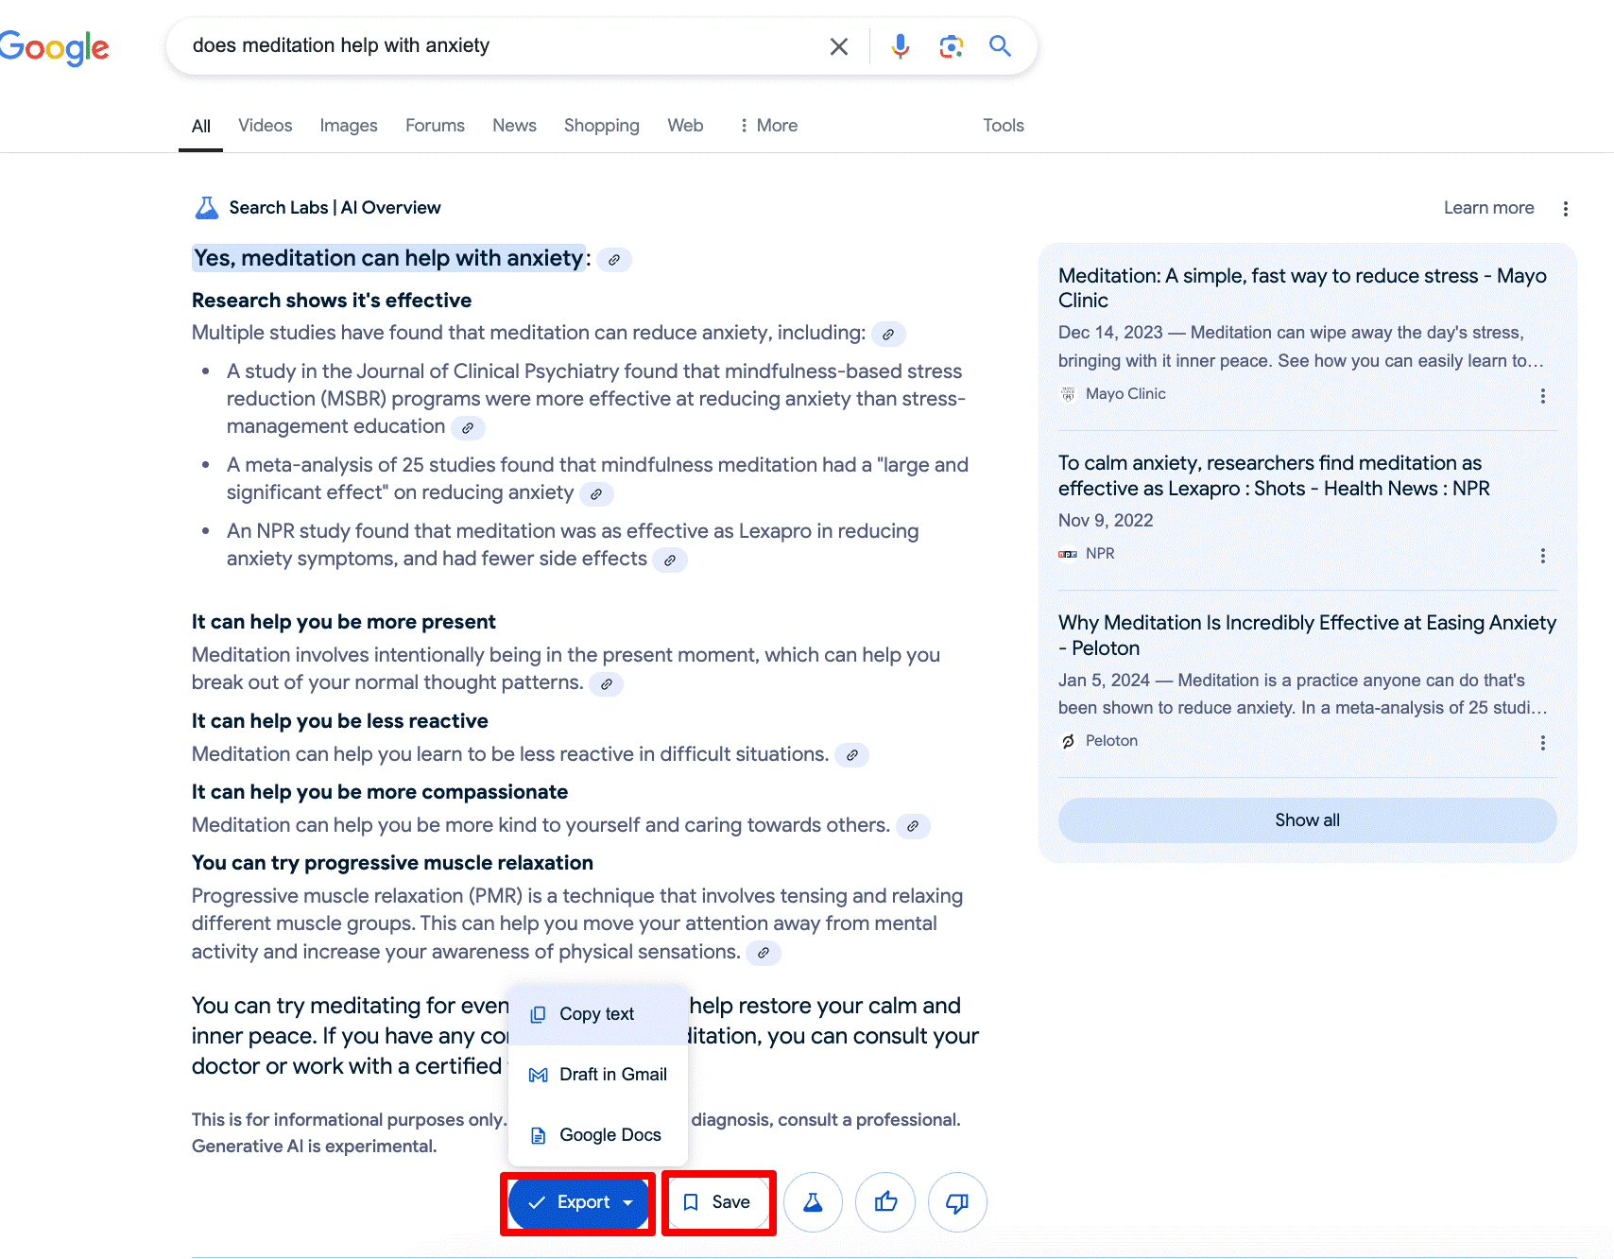
Task: Click the 'Nov 9, 2022' date text
Action: 1106,521
